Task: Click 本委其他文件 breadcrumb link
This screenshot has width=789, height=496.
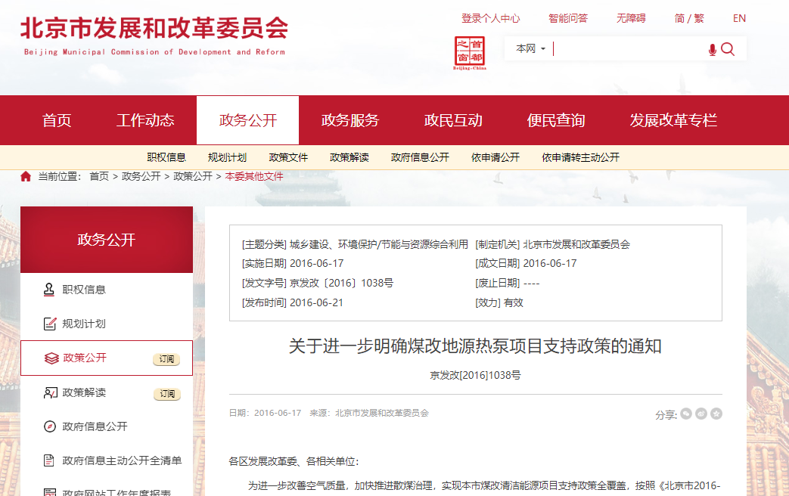Action: (253, 177)
